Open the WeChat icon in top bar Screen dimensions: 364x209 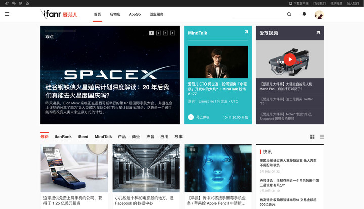tap(14, 3)
